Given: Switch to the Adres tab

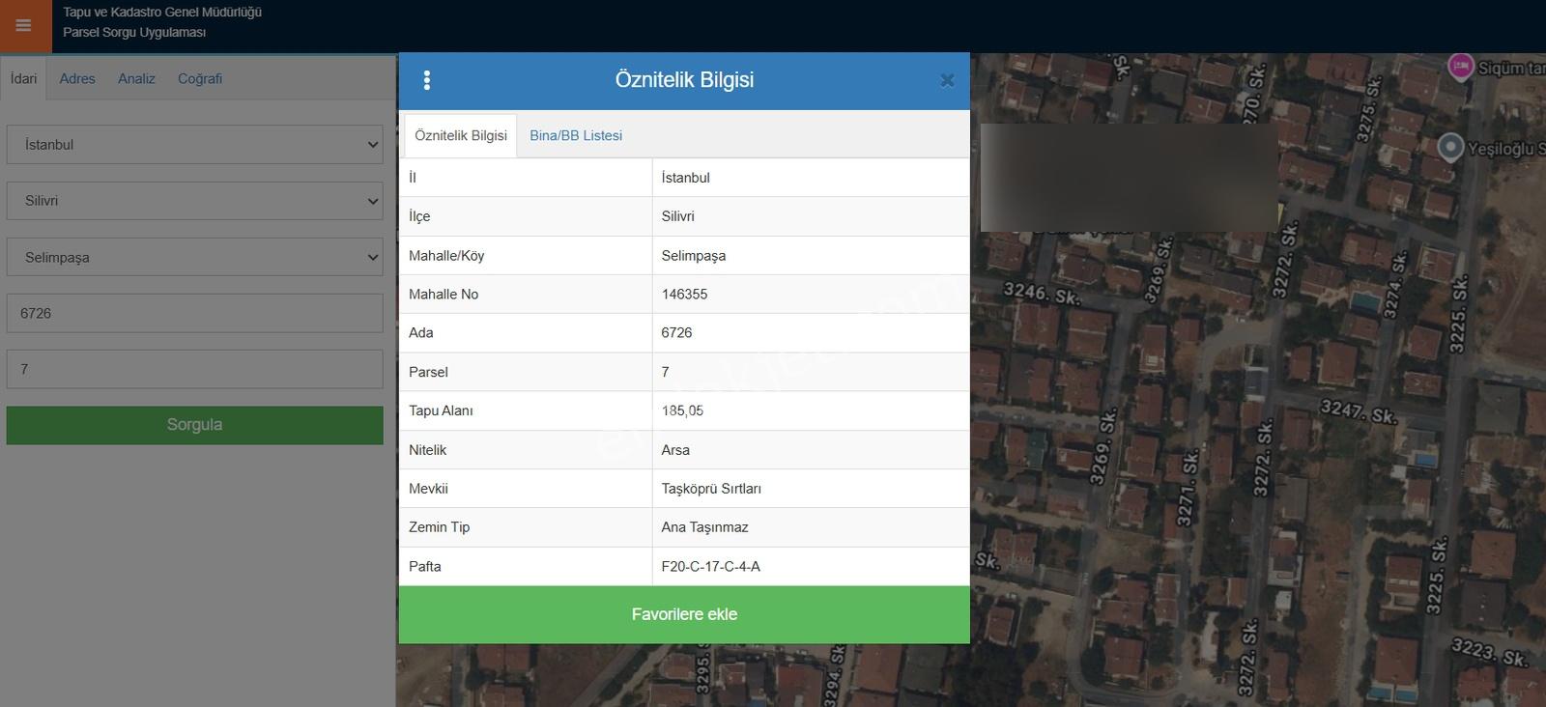Looking at the screenshot, I should pos(77,78).
